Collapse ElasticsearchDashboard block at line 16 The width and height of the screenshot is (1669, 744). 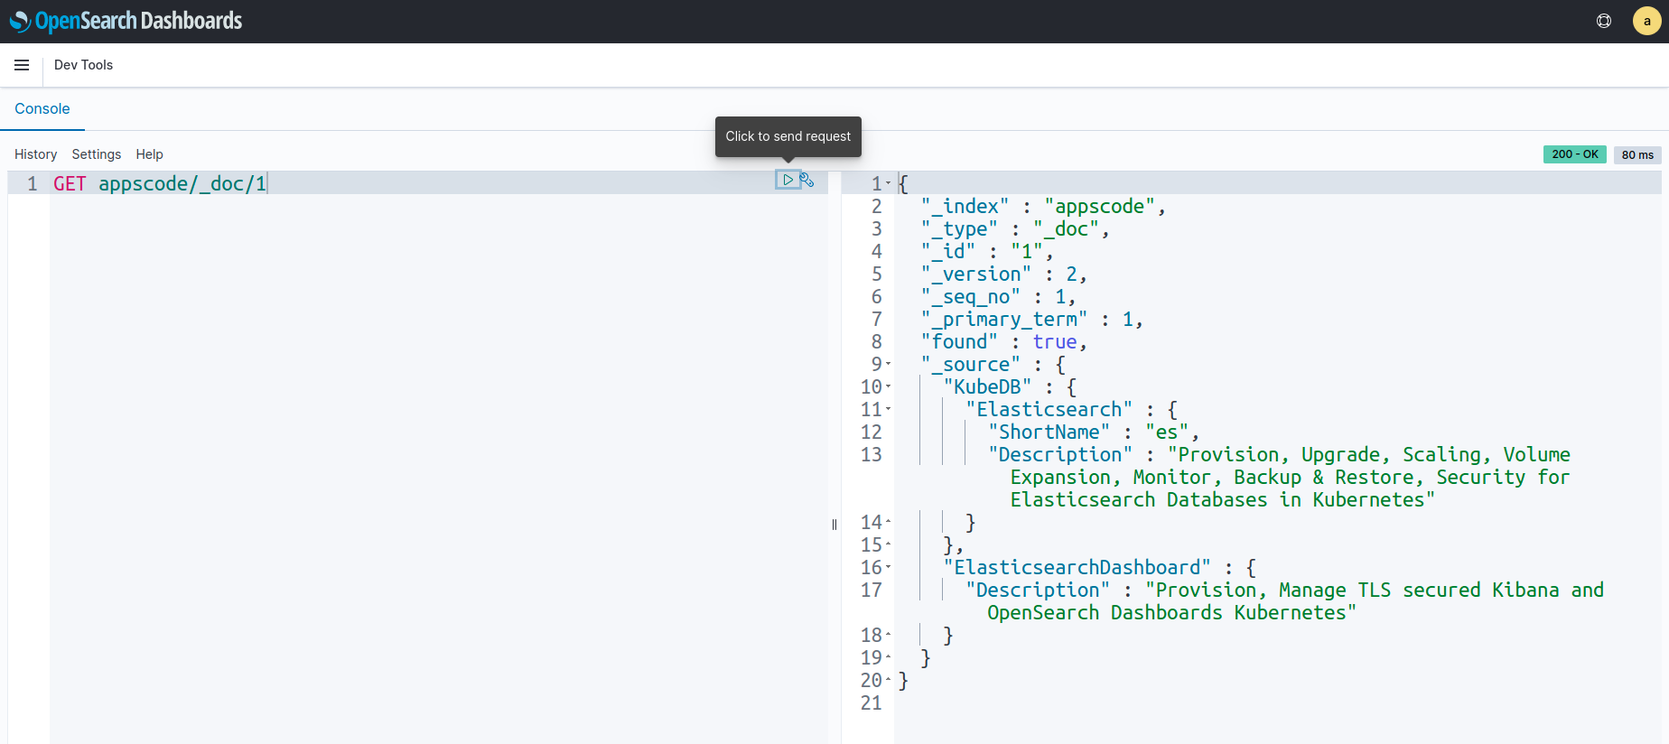(889, 567)
